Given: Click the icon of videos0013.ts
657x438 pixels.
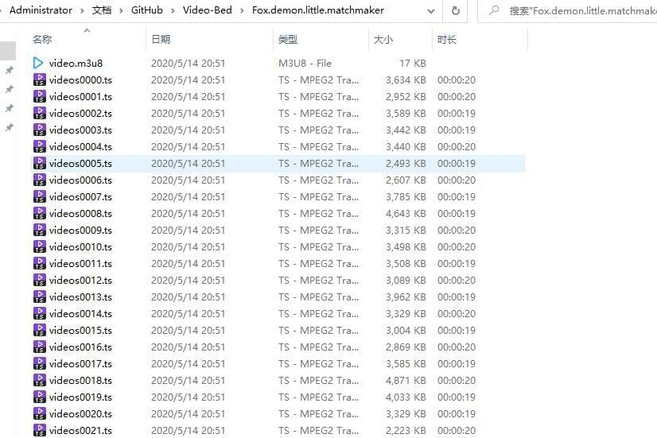Looking at the screenshot, I should [40, 297].
